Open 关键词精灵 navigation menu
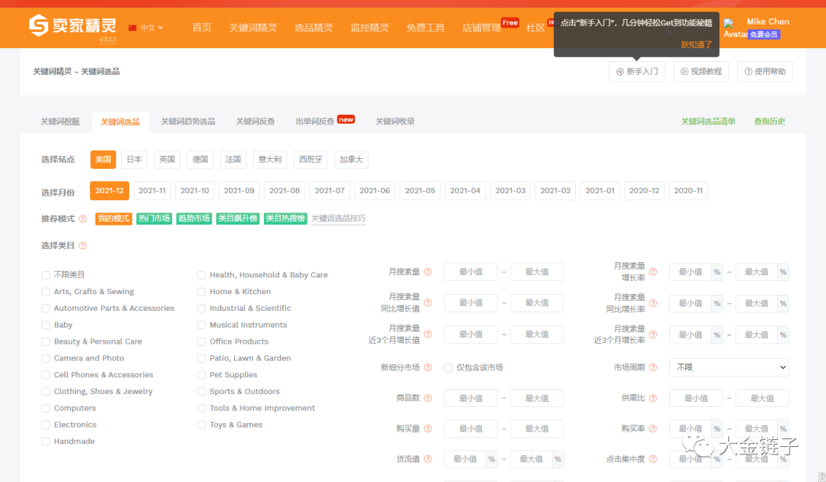 252,27
